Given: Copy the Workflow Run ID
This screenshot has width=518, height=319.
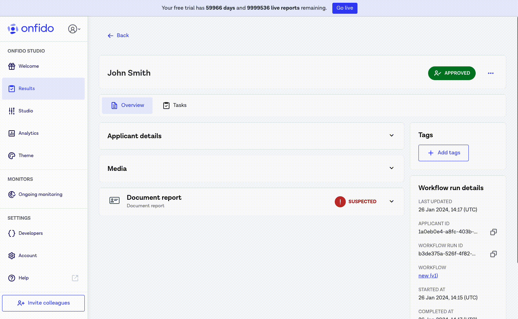Looking at the screenshot, I should pos(493,254).
